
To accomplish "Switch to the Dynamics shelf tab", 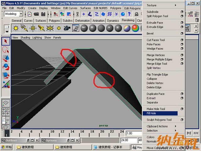I will (x=113, y=21).
